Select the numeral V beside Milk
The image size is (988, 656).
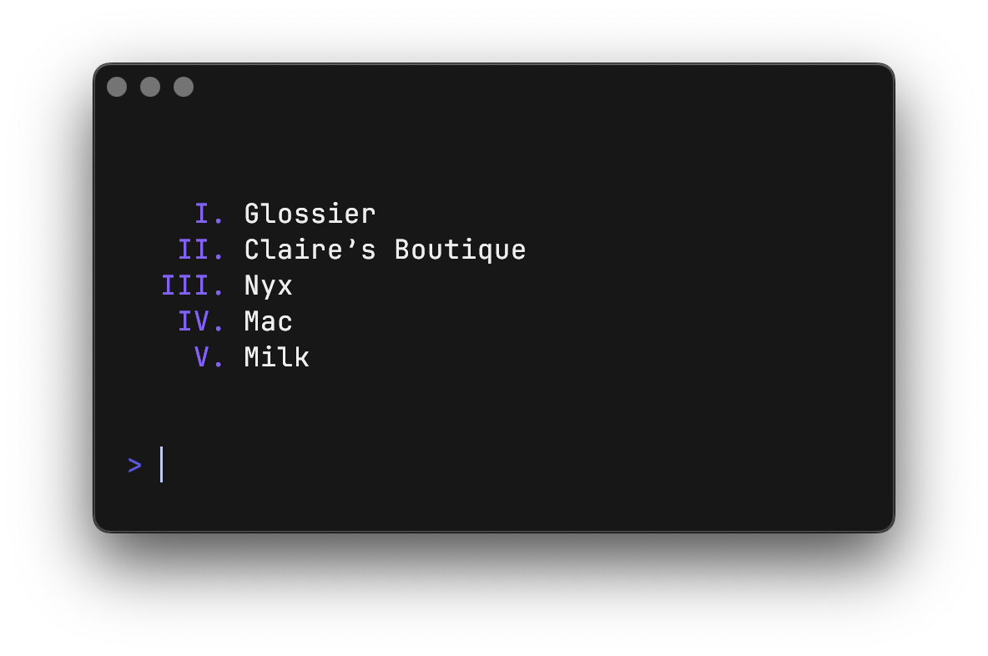204,357
